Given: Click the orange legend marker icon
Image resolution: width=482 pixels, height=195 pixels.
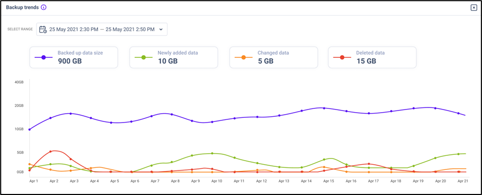Looking at the screenshot, I should point(244,57).
